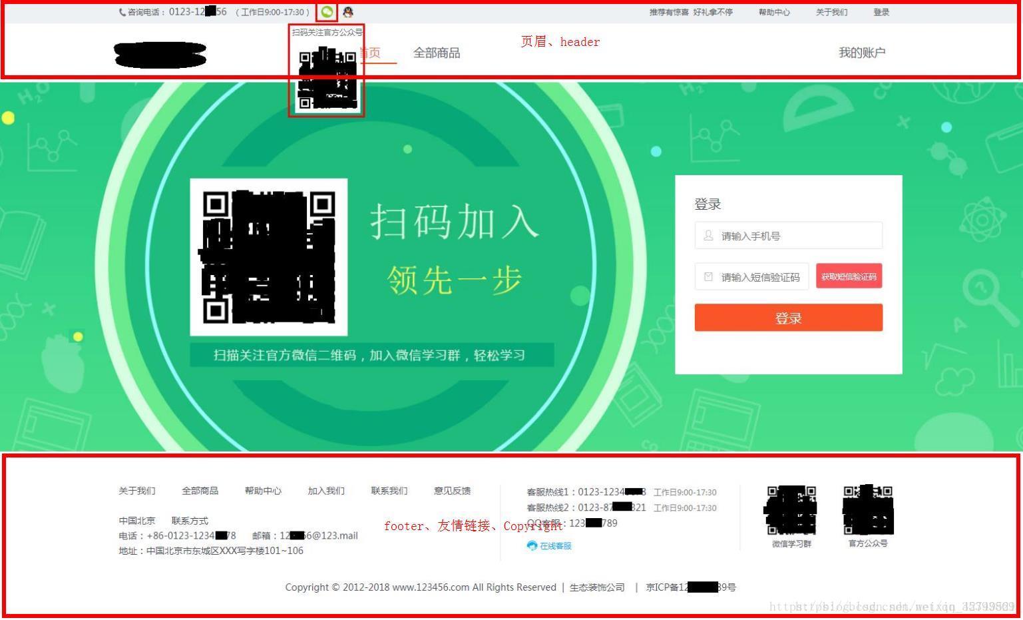This screenshot has height=620, width=1023.
Task: Click the 官方公众号 QR code in footer
Action: point(868,510)
